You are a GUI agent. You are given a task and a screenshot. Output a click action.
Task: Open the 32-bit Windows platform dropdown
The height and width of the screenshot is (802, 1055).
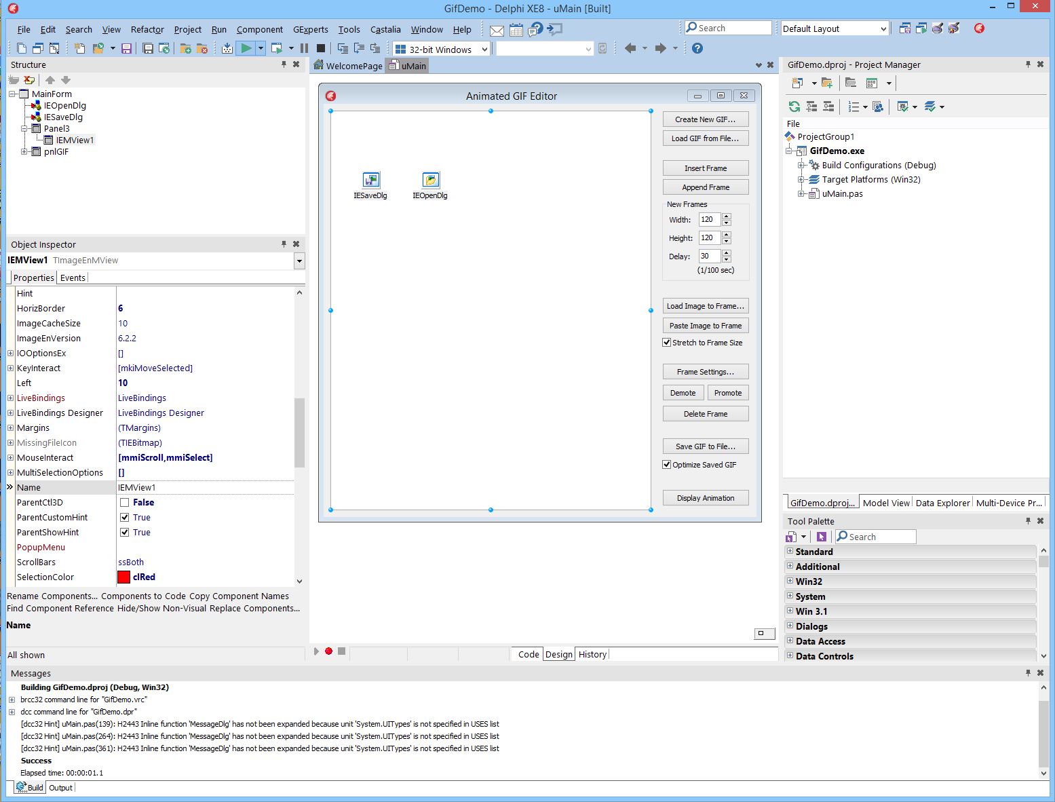coord(484,50)
